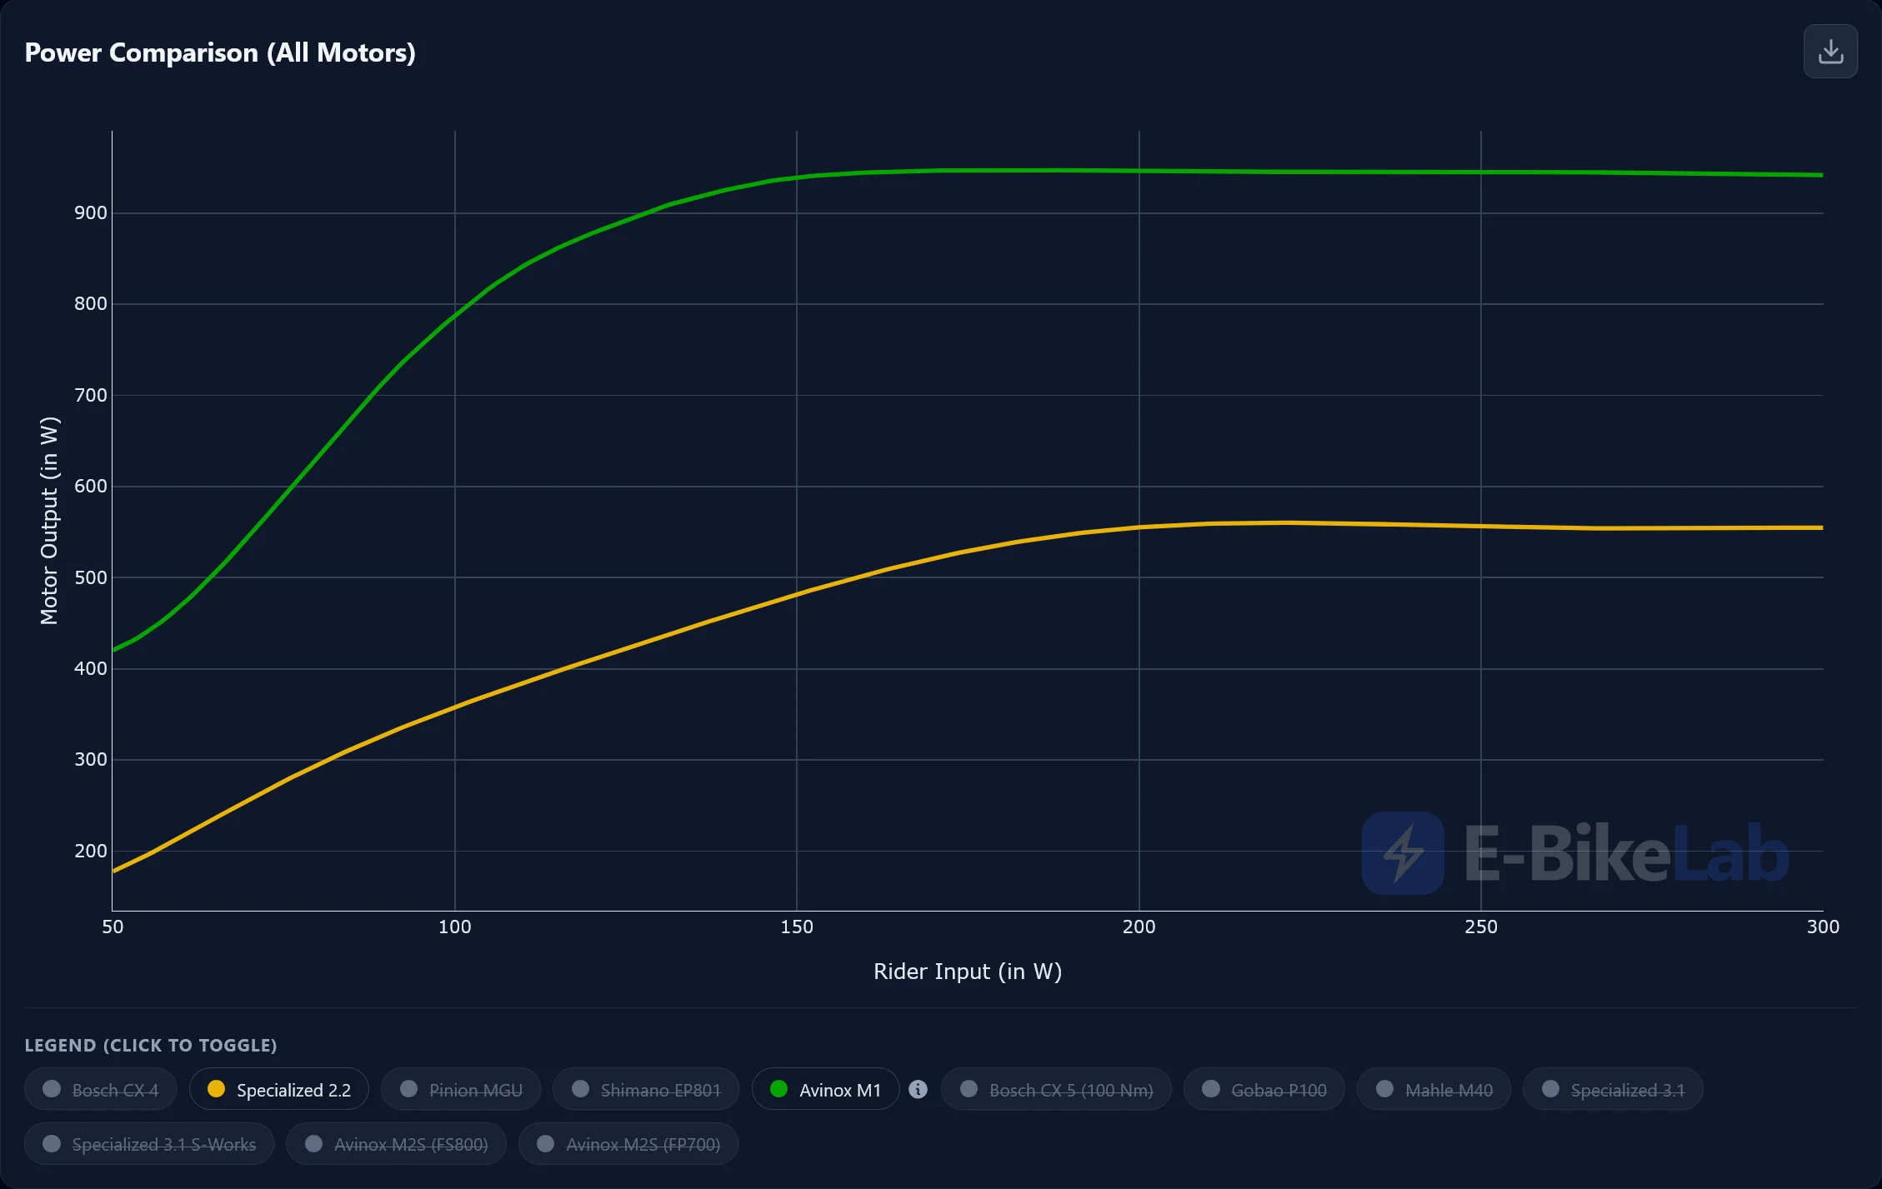Hide the Avinox M1 curve
This screenshot has width=1882, height=1189.
click(825, 1089)
